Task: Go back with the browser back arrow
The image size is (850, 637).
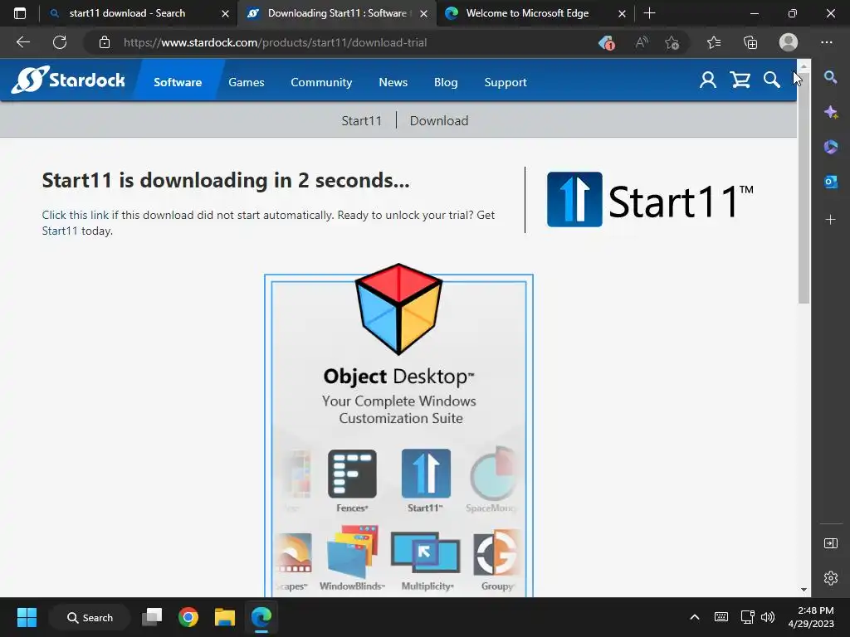Action: click(23, 42)
